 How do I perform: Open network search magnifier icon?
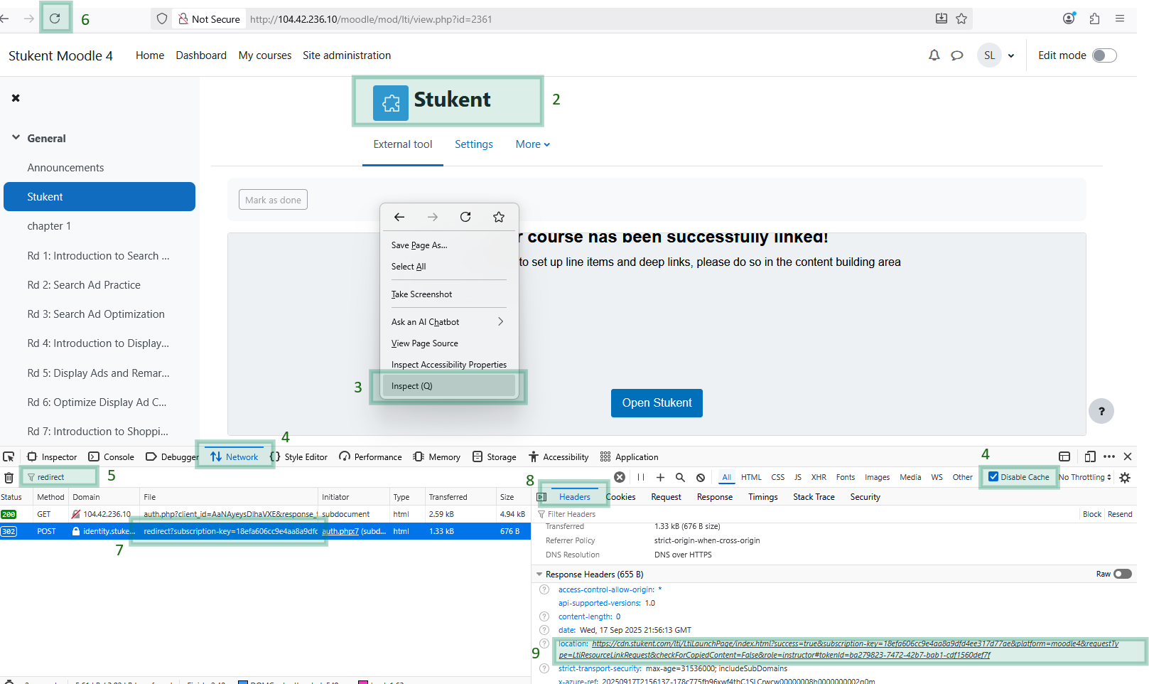coord(680,477)
